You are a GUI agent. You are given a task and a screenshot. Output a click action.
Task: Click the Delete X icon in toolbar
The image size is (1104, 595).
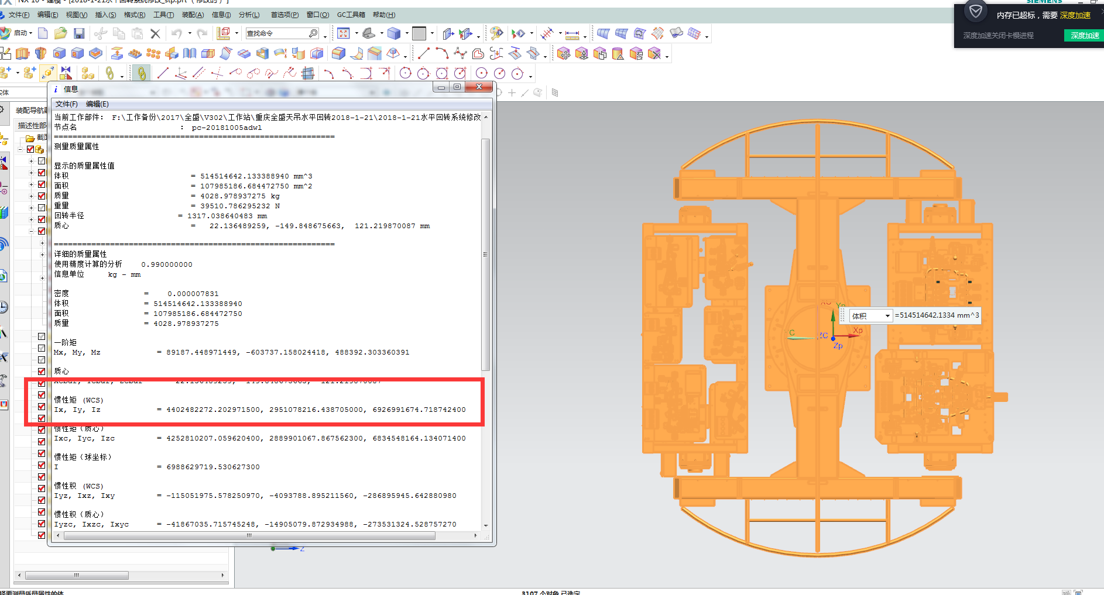click(x=155, y=33)
